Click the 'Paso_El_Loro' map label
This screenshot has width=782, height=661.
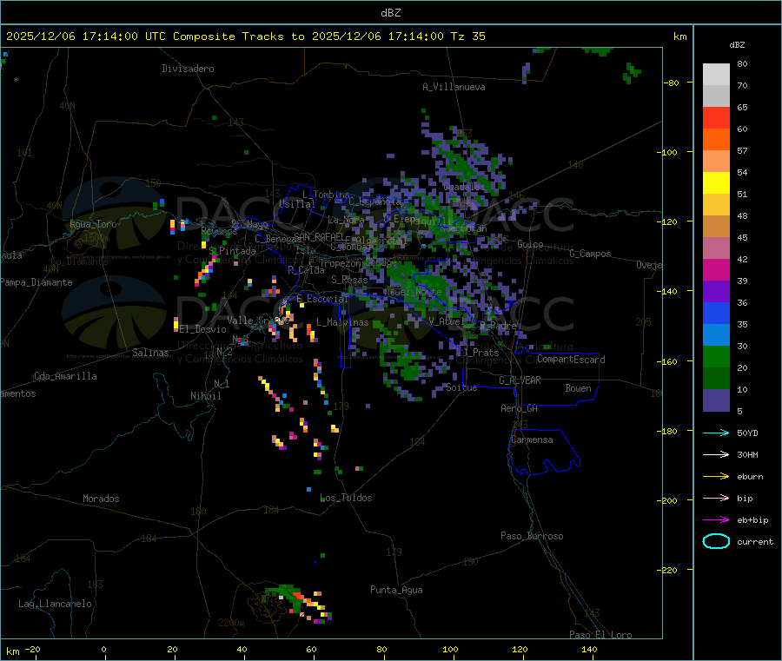click(600, 635)
